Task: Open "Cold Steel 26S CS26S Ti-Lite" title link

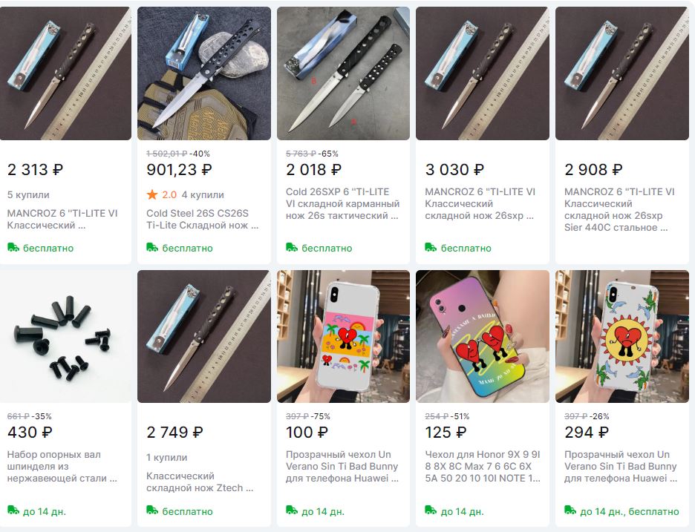Action: point(203,220)
